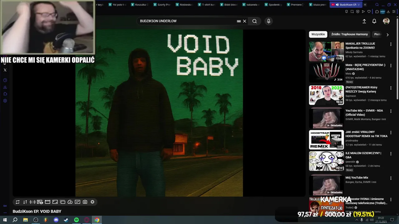This screenshot has height=224, width=399.
Task: Click the YouTube create upload arrow icon
Action: [364, 21]
